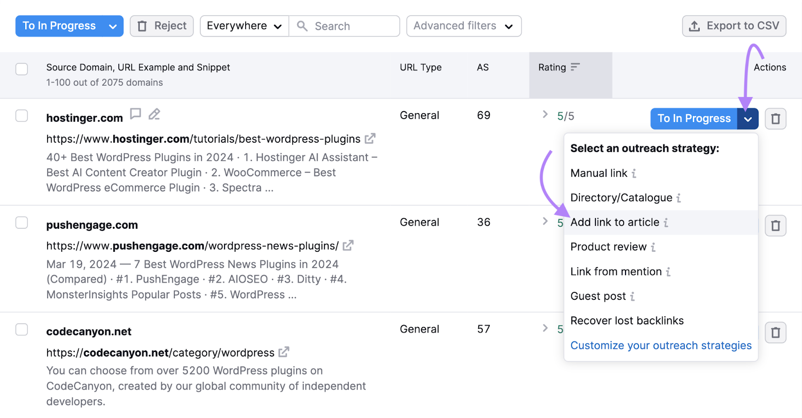Open codecanyon.net URL external link icon
The image size is (802, 418).
point(284,352)
